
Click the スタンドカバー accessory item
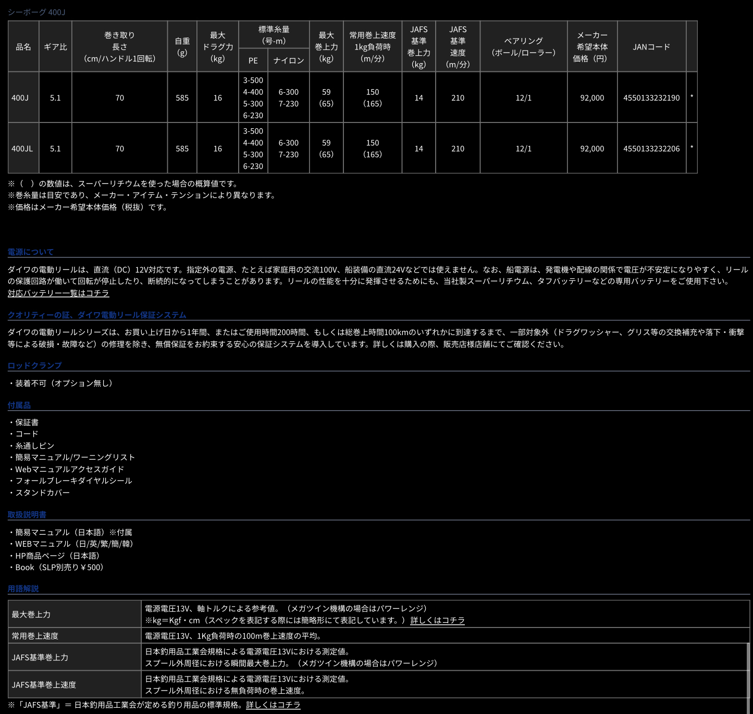[x=42, y=493]
